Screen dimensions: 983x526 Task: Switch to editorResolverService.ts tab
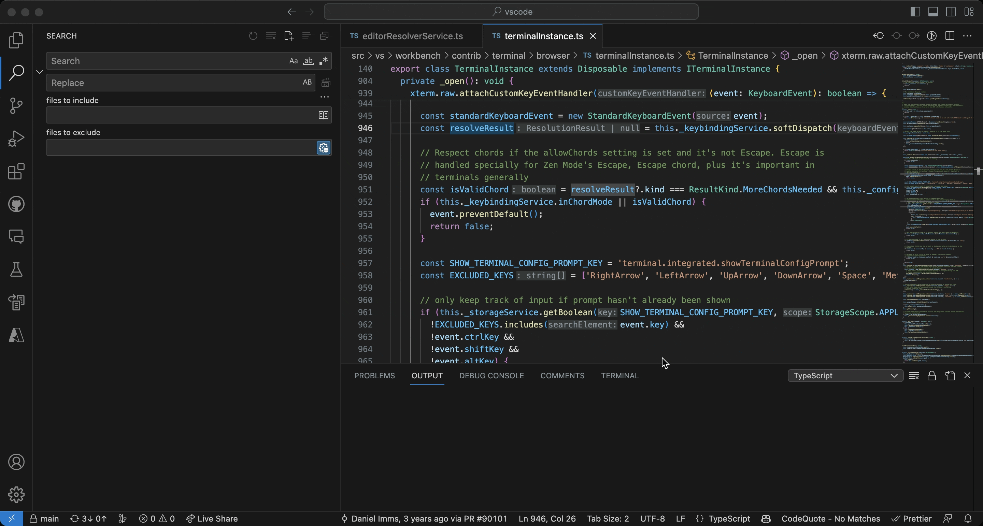pyautogui.click(x=412, y=36)
